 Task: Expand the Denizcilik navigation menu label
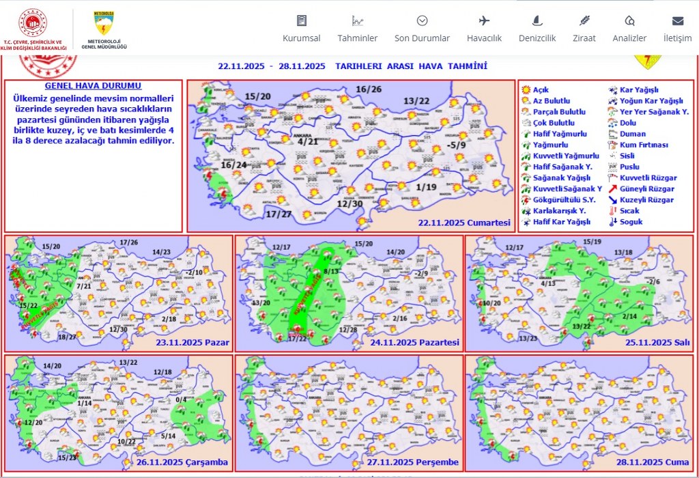[537, 38]
